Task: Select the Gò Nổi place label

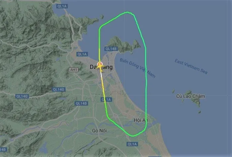Action: (x=99, y=131)
